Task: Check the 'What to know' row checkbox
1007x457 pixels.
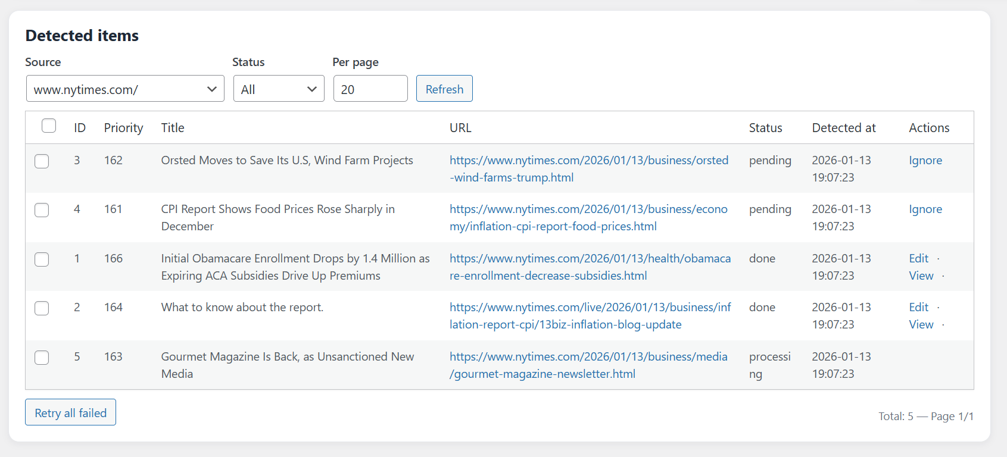Action: click(42, 308)
